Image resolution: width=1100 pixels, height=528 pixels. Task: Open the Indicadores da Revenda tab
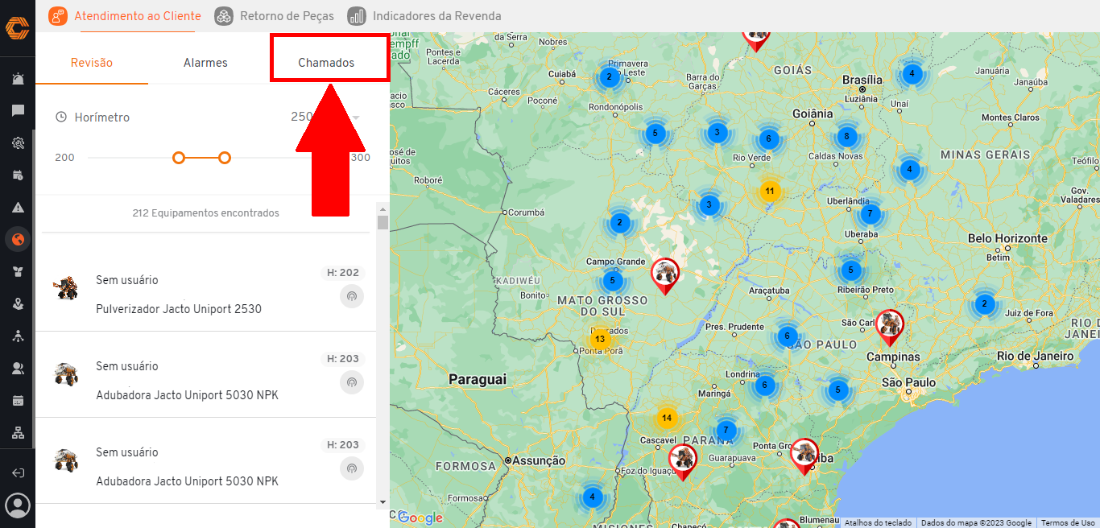[424, 16]
